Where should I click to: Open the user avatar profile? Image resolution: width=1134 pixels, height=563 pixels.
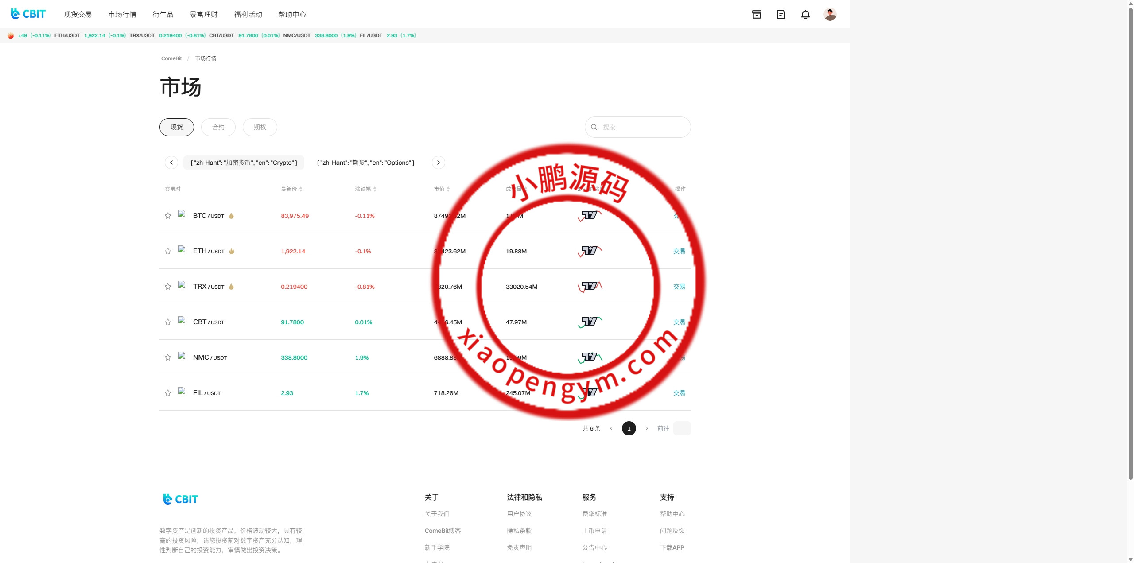pyautogui.click(x=830, y=15)
